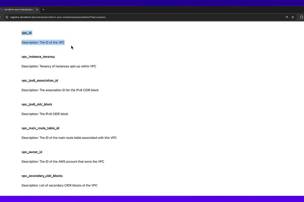Click the vpc_id output heading
The width and height of the screenshot is (304, 202).
click(x=26, y=33)
